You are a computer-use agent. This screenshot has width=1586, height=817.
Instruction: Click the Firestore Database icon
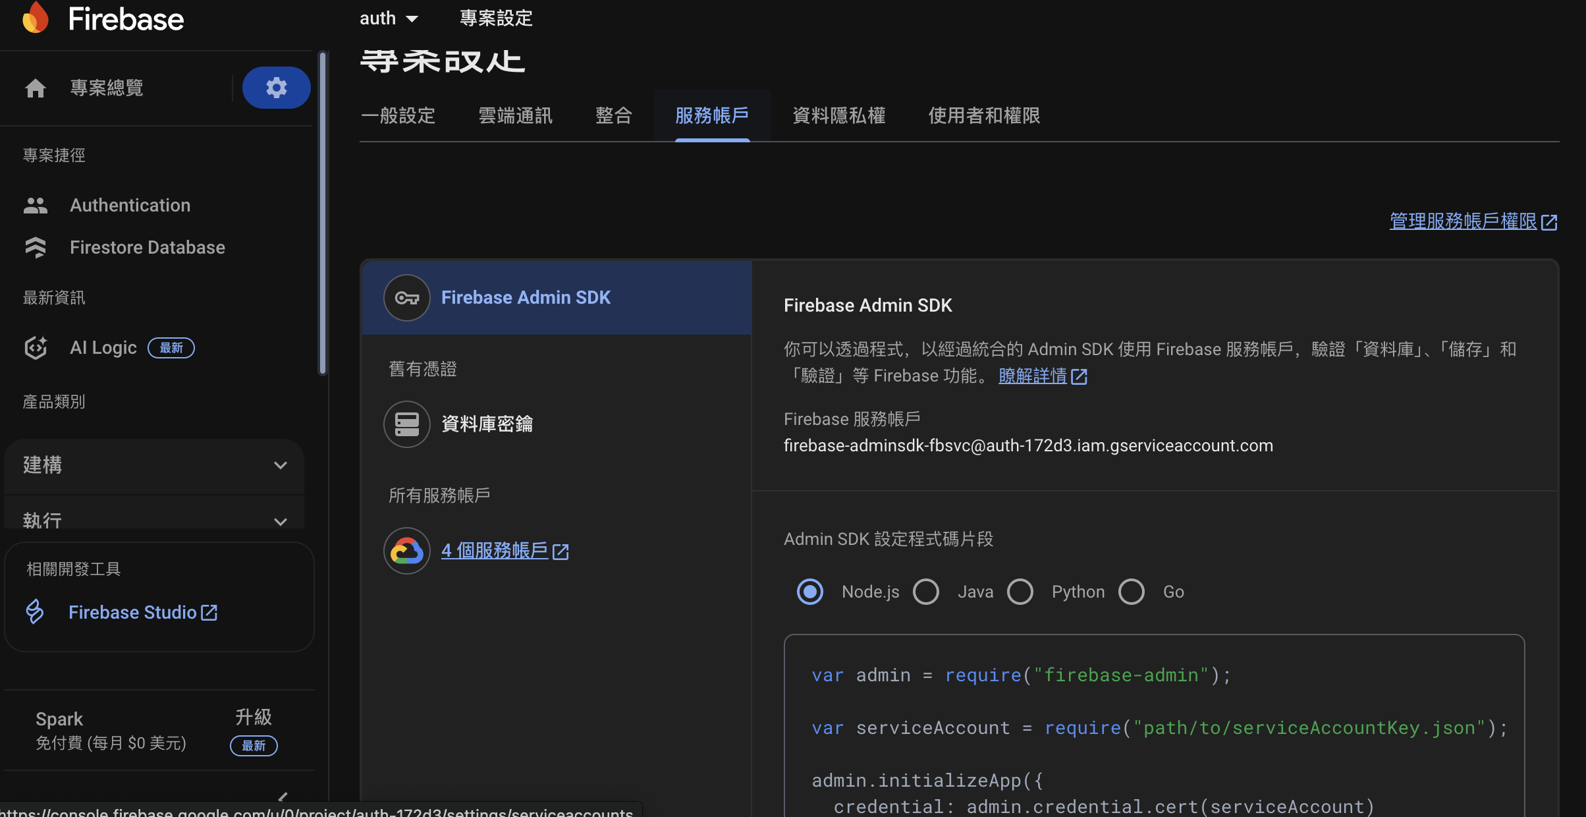click(36, 248)
